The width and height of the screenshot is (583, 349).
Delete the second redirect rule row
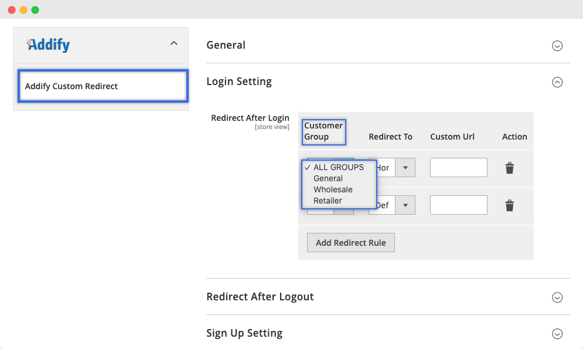click(510, 205)
